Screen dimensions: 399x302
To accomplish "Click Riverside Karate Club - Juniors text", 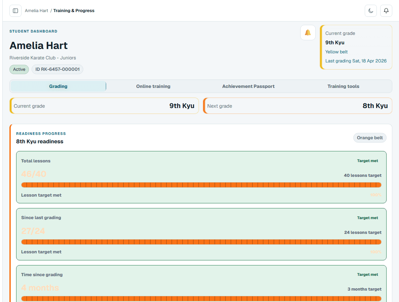I will click(43, 58).
